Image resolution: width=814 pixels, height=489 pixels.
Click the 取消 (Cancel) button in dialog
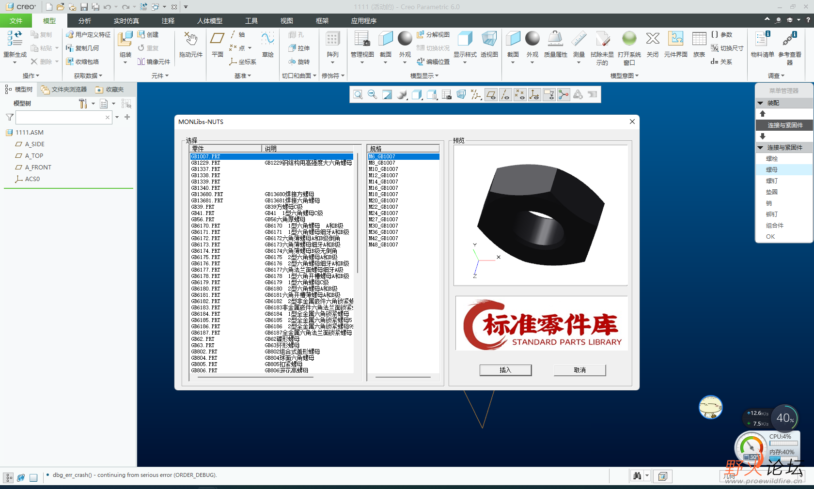coord(579,370)
